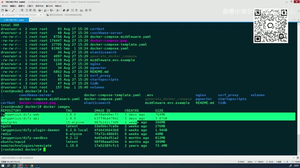This screenshot has height=168, width=300.
Task: Click 'langgenius/dify-api' repository name
Action: (x=20, y=118)
